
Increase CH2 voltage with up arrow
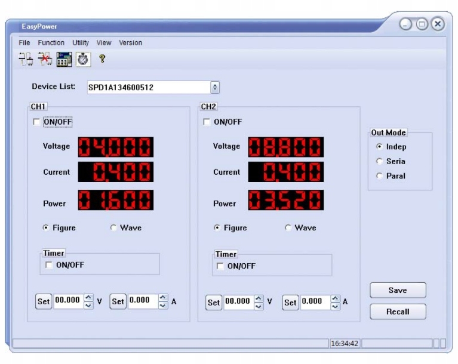(259, 299)
